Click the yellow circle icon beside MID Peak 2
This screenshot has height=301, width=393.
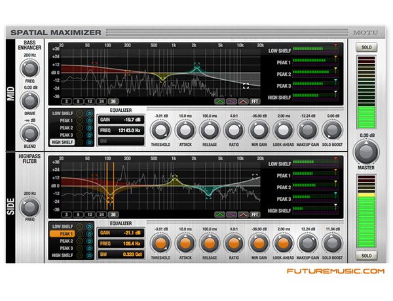(79, 128)
